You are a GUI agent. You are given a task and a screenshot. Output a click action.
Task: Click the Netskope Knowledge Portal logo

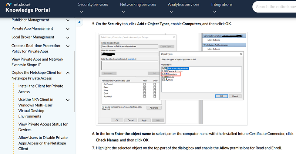click(x=27, y=8)
